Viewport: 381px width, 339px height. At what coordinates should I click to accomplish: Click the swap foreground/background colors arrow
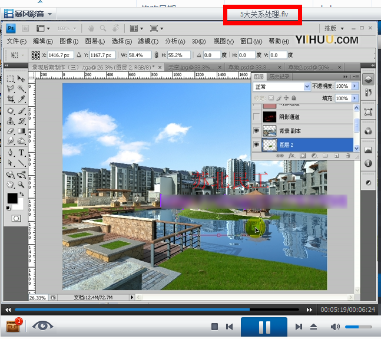[x=22, y=194]
